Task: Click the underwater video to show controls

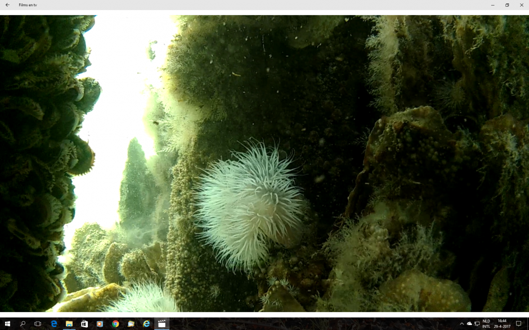Action: pyautogui.click(x=264, y=163)
